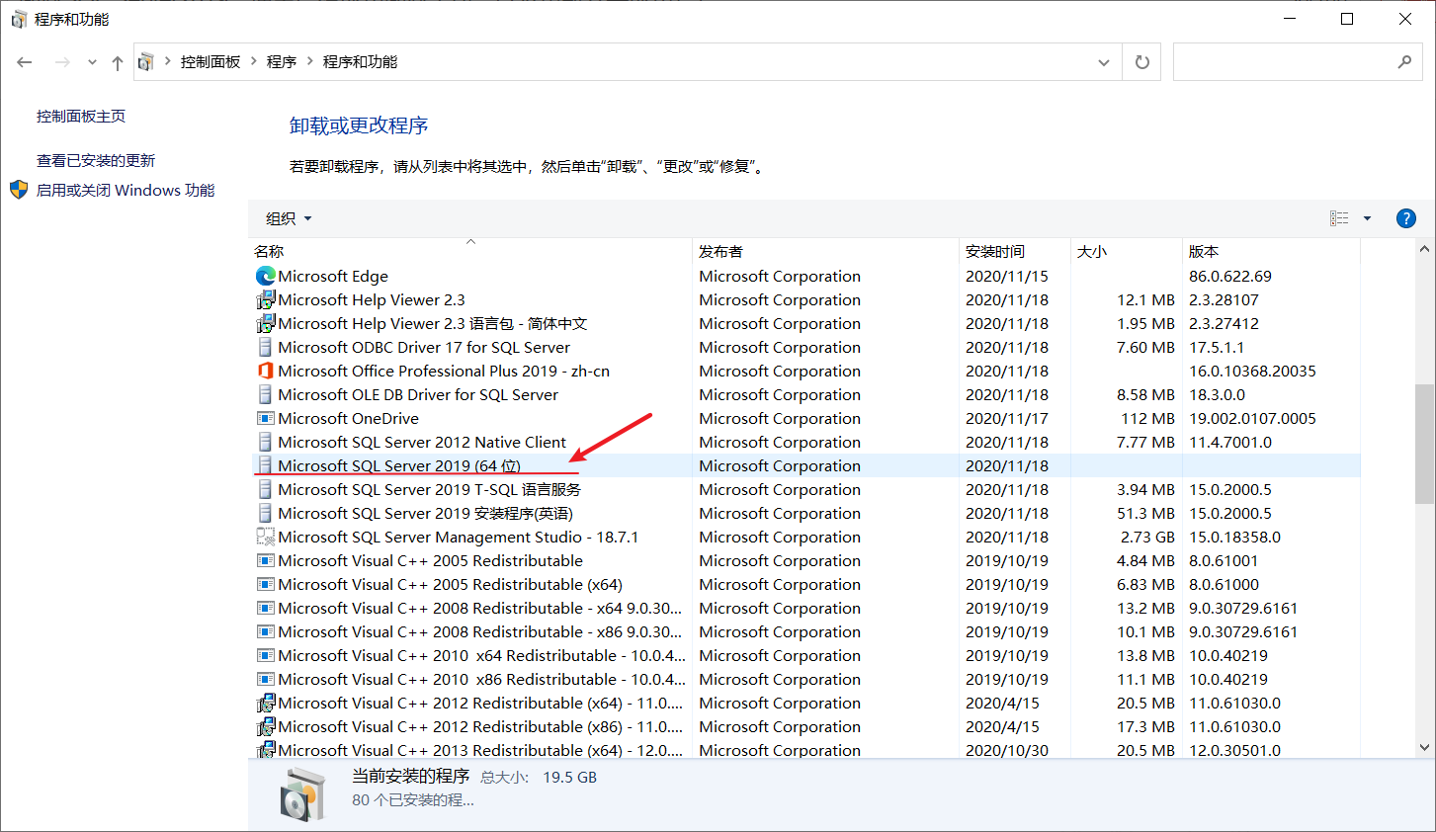Click the Visual C++ 2012 Redistributable (x64) icon
Screen dimensions: 1436x832
(x=265, y=703)
